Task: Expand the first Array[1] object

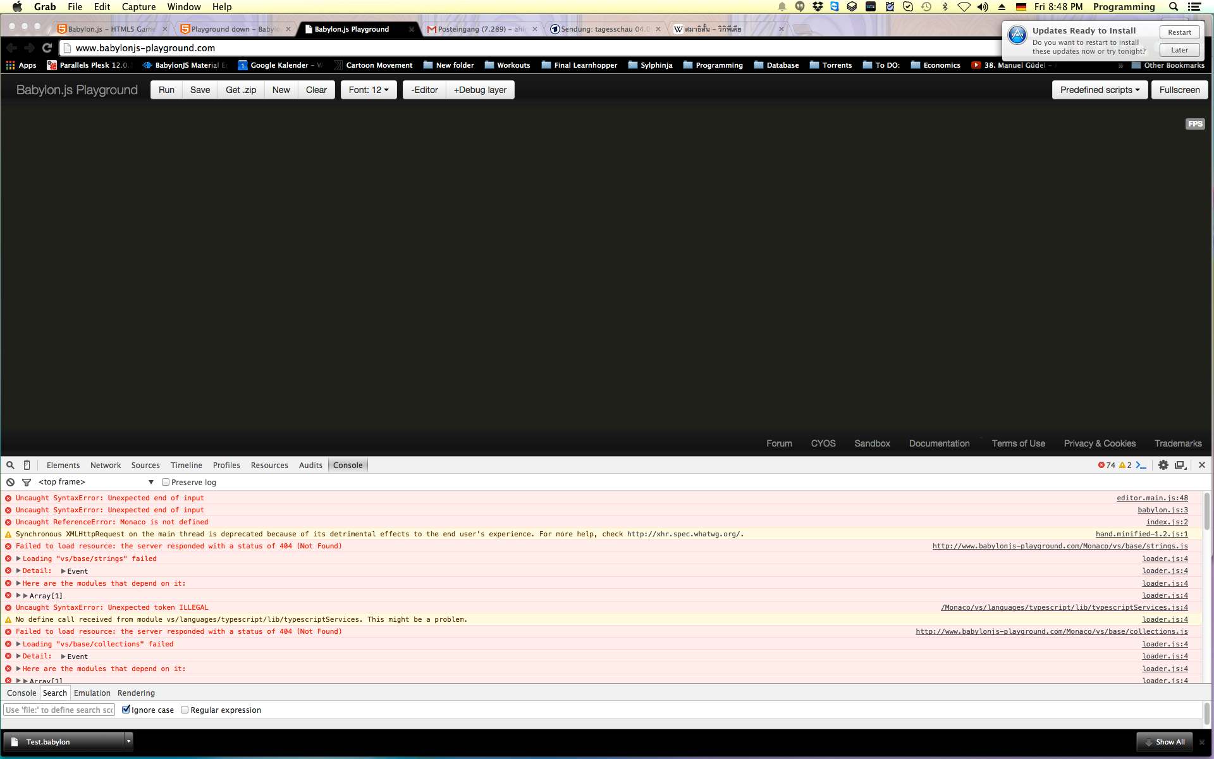Action: coord(25,596)
